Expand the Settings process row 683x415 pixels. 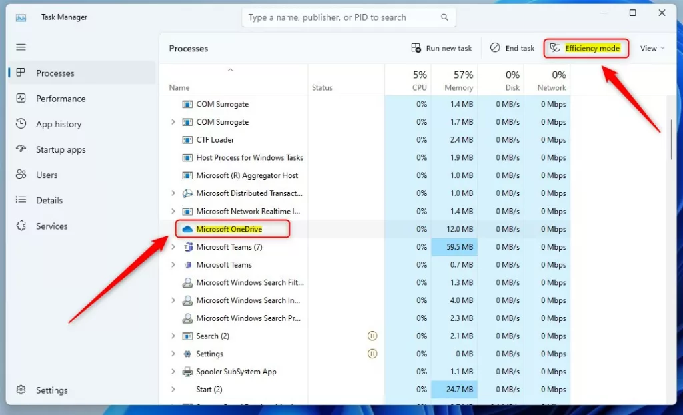(173, 354)
